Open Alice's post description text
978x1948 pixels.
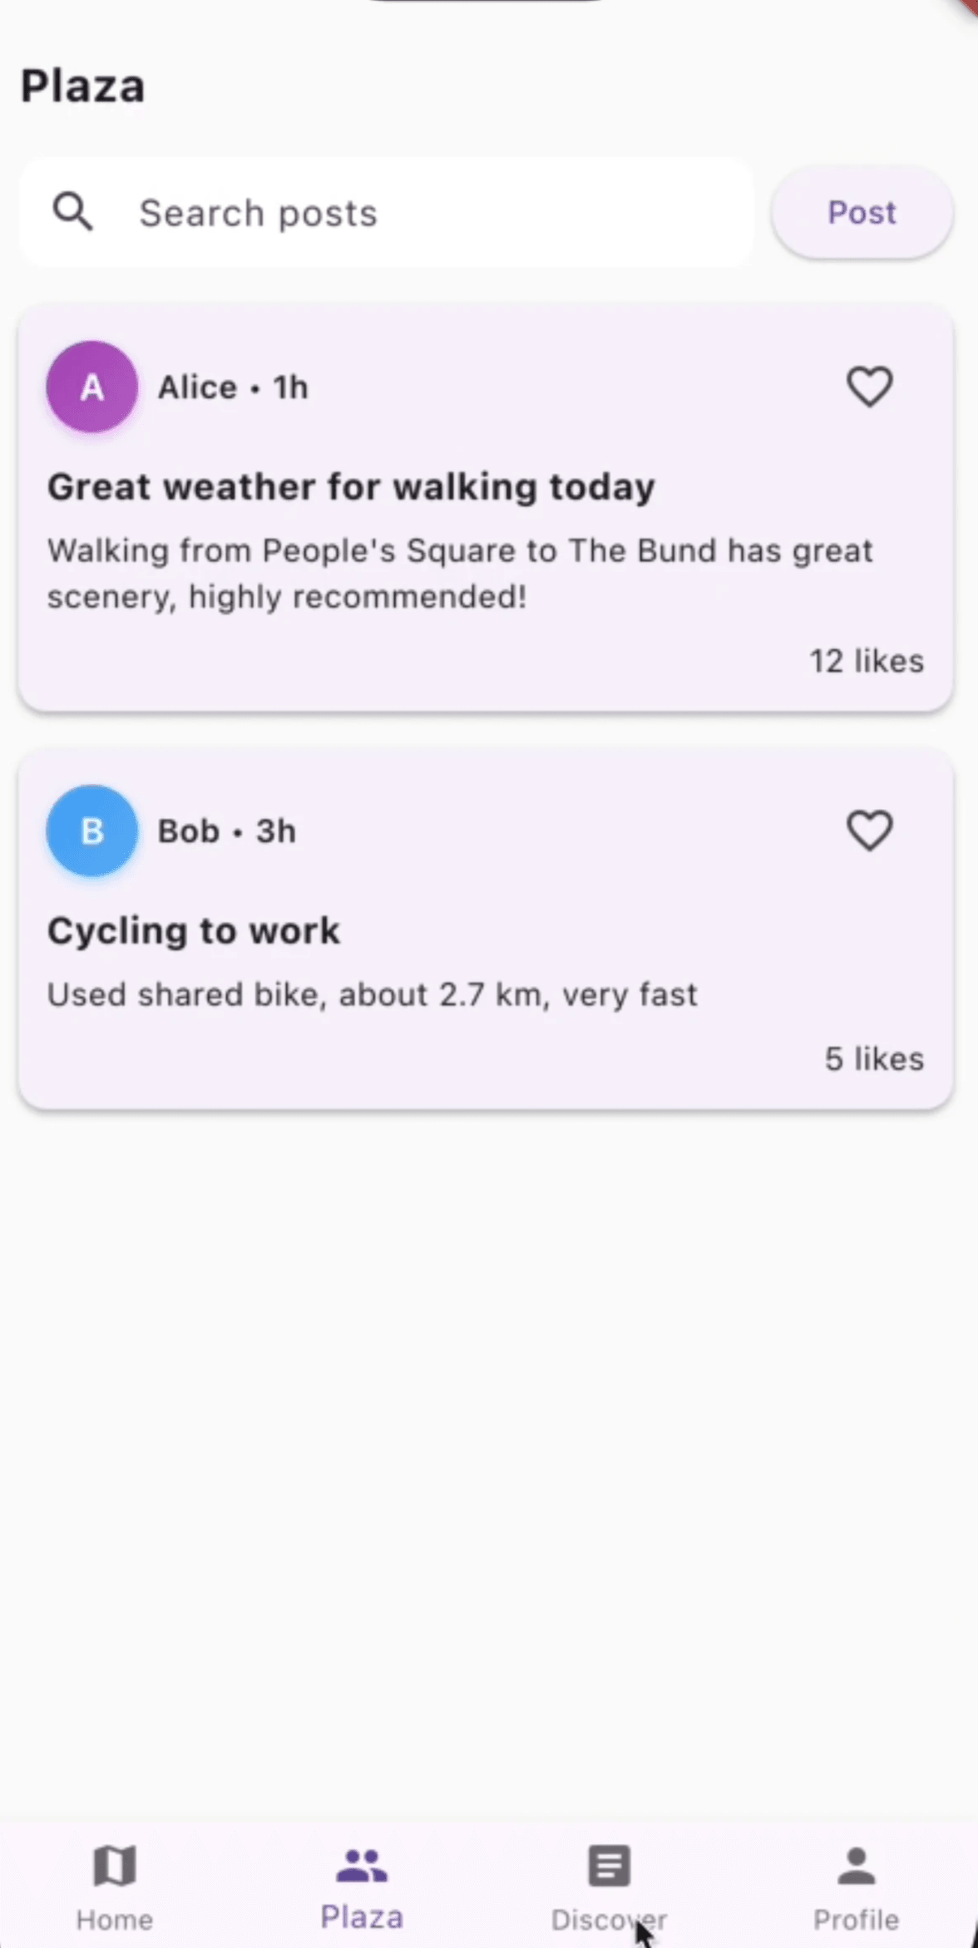[459, 573]
